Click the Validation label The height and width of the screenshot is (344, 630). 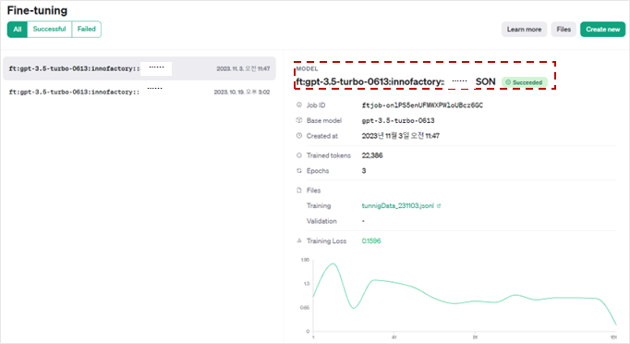(321, 221)
